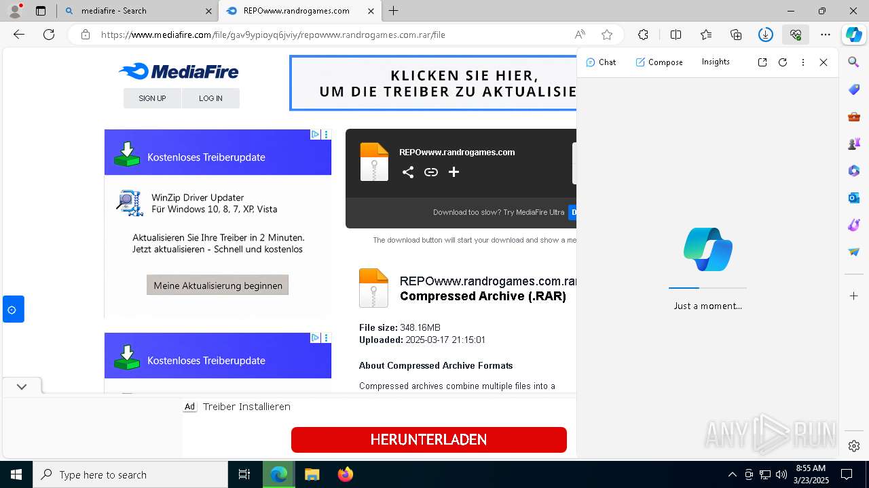Open the Favorites list icon
Screen dimensions: 869x488
click(x=706, y=35)
